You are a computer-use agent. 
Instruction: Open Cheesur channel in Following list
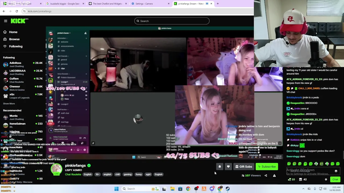coord(23,88)
